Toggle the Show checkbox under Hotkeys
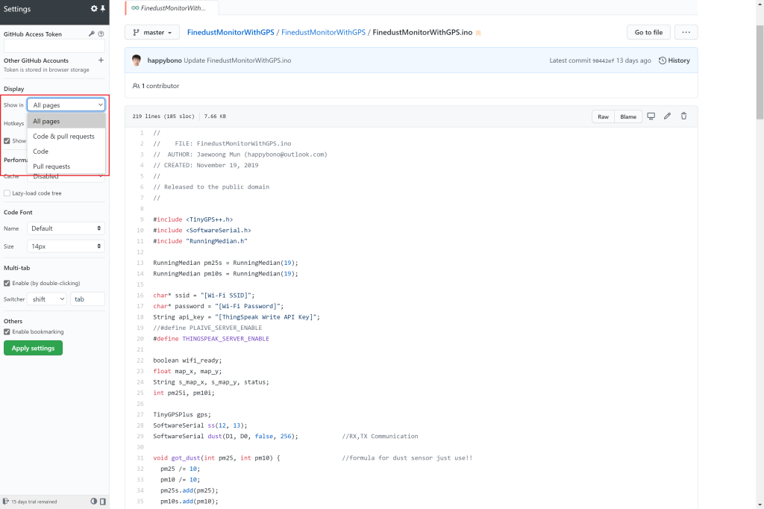 pos(7,141)
